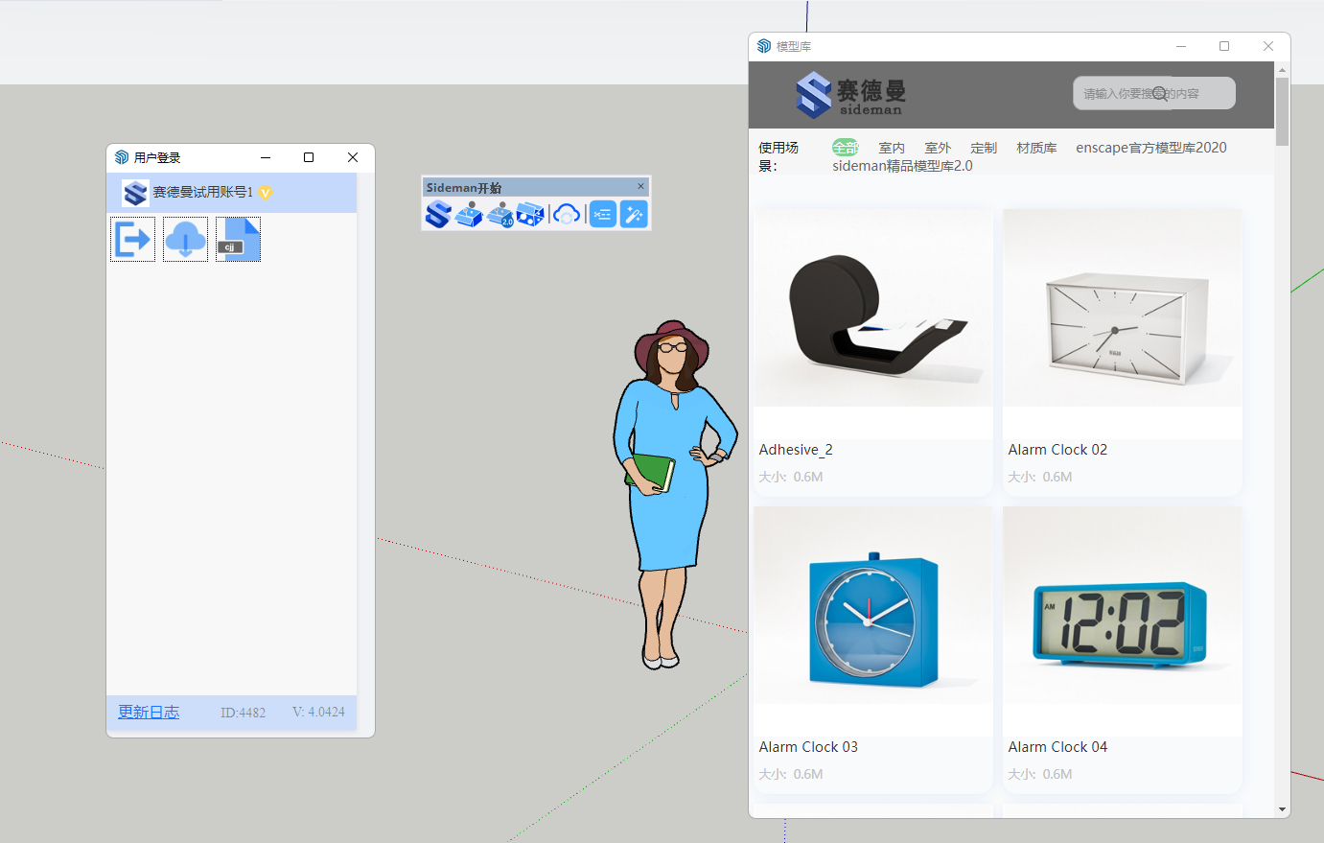Open the 材质库 tab

[x=1036, y=148]
